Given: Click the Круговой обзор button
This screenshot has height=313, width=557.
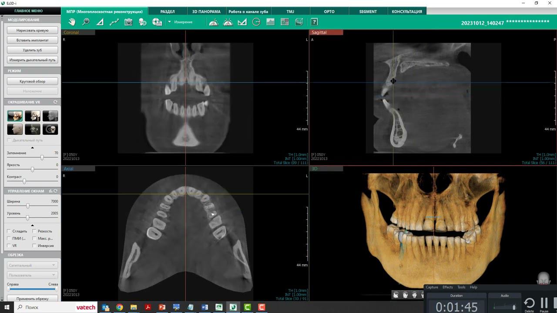Looking at the screenshot, I should [32, 81].
